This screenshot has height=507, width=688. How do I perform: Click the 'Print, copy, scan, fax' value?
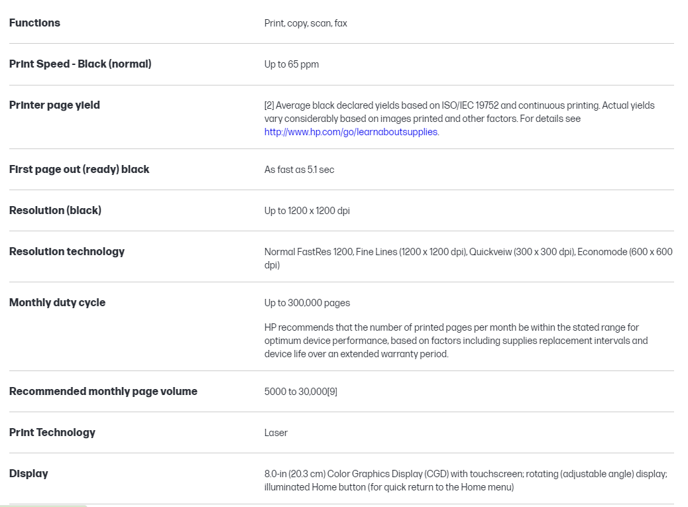point(306,24)
